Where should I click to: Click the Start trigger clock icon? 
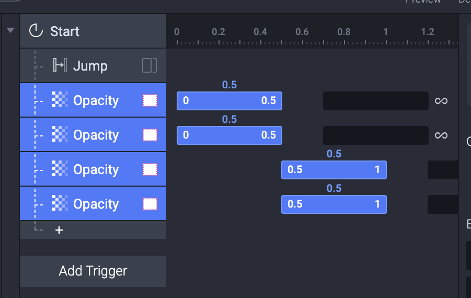36,31
